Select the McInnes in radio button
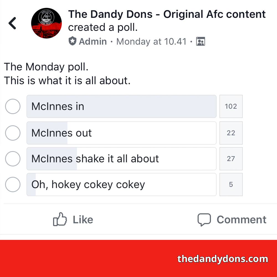Viewport: 277px width, 277px height. pos(13,106)
